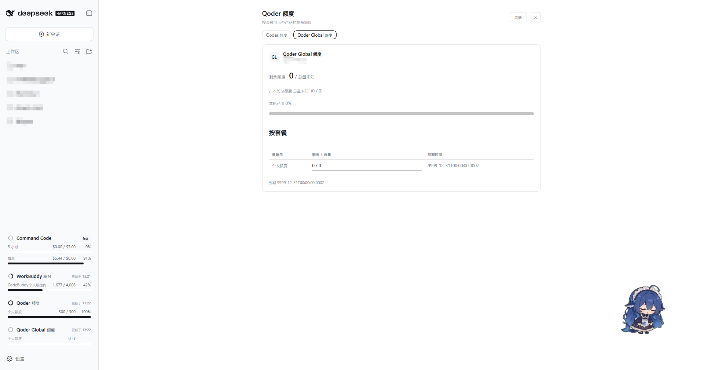704x370 pixels.
Task: Click the Command Code weekly progress bar
Action: coord(49,263)
